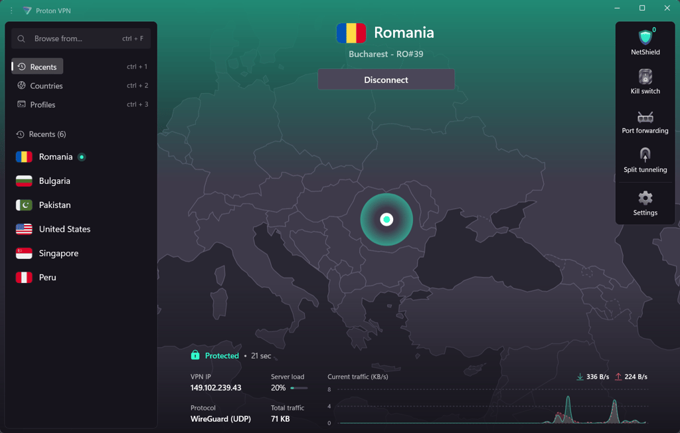Select United States in the recents list
Screen dimensions: 680x433
click(x=80, y=229)
